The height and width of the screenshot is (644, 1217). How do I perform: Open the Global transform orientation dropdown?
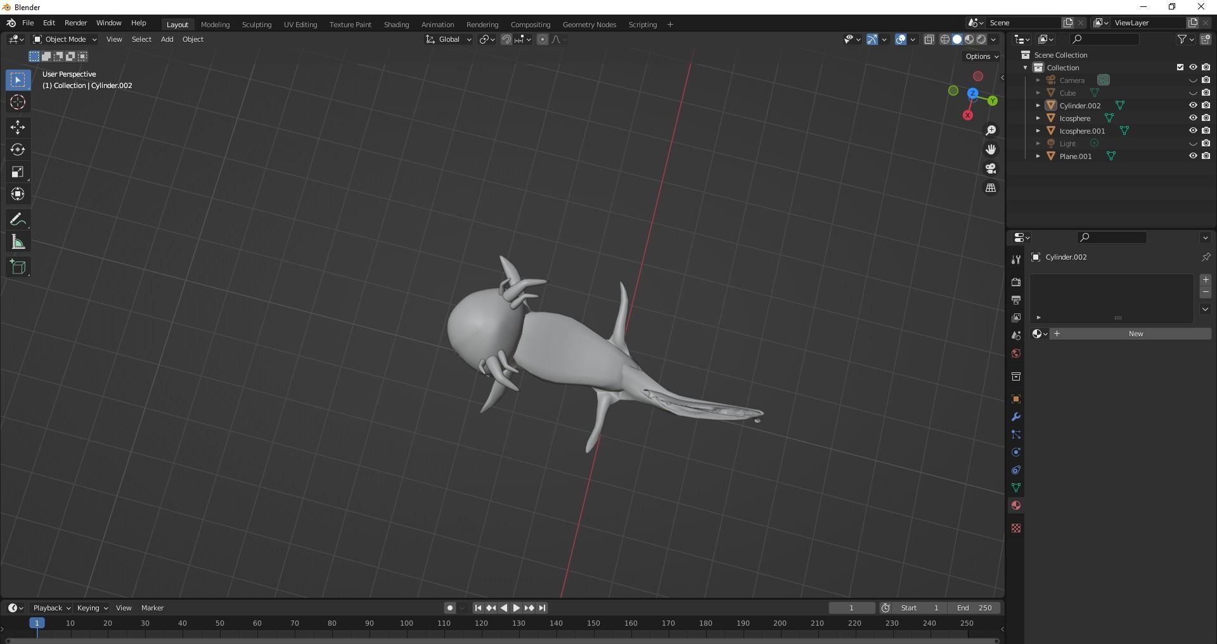pos(448,39)
